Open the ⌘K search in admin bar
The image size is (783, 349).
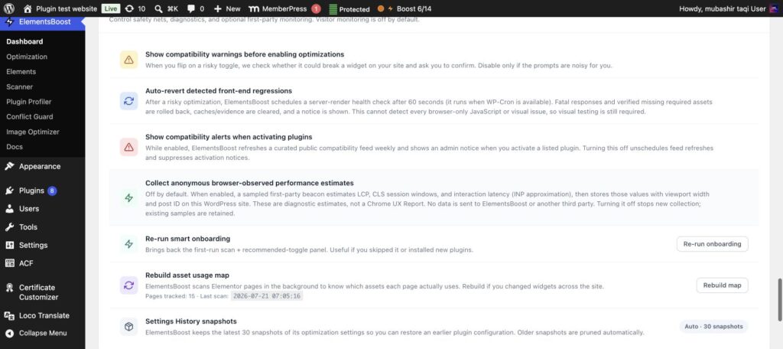tap(166, 8)
